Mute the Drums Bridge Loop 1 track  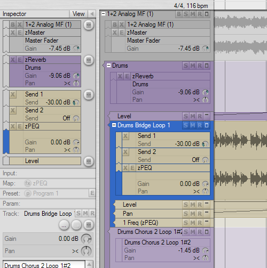point(193,125)
